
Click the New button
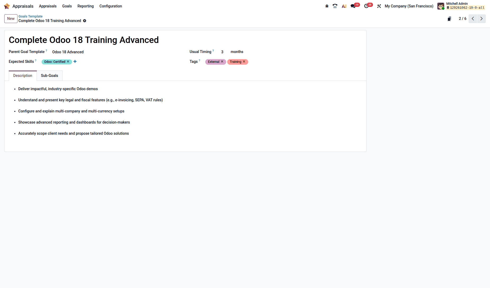pos(11,19)
